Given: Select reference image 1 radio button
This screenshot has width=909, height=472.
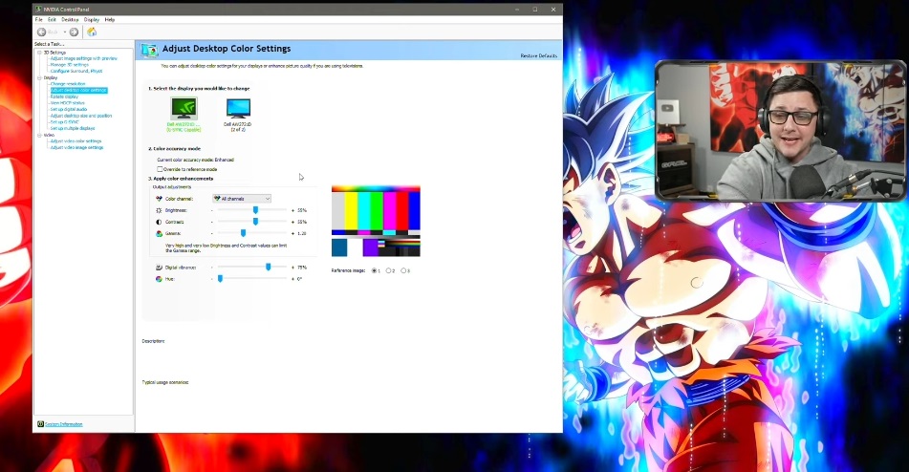Looking at the screenshot, I should click(x=374, y=270).
